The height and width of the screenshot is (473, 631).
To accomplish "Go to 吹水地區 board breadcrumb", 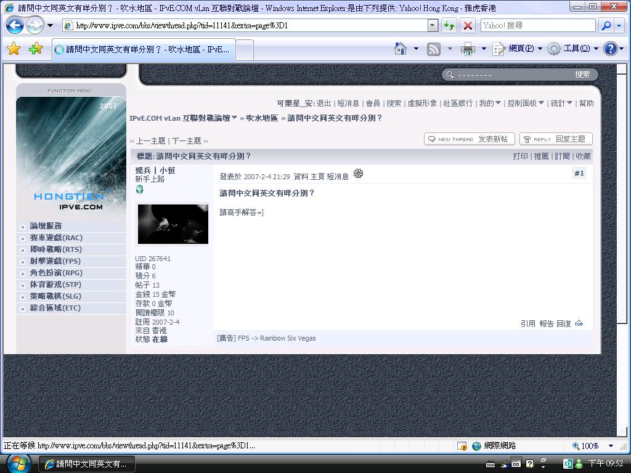I will (262, 118).
